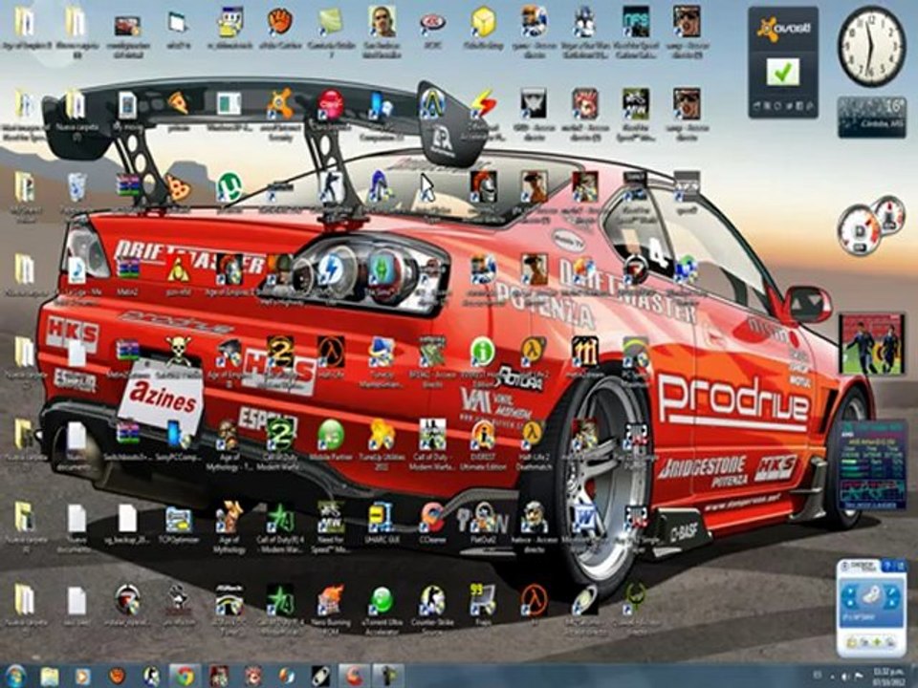Open the UHARC GUI shortcut

382,517
